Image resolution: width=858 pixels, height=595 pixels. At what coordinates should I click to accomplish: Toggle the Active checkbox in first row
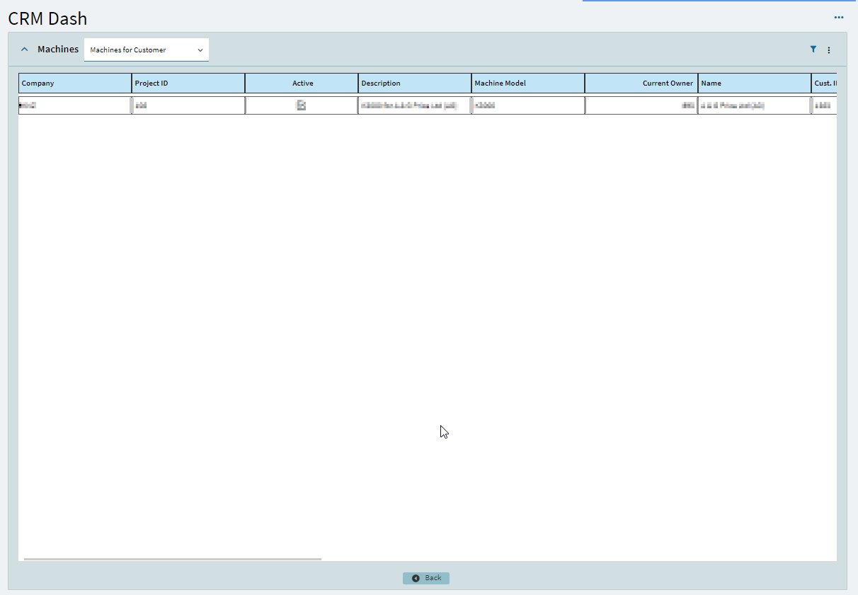tap(301, 105)
